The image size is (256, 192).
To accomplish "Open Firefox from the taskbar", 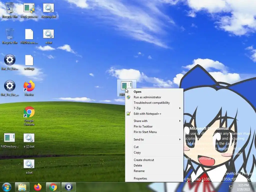I will click(38, 187).
